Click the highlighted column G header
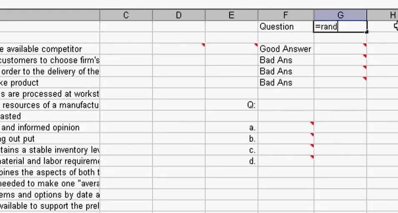This screenshot has width=398, height=213. (340, 15)
